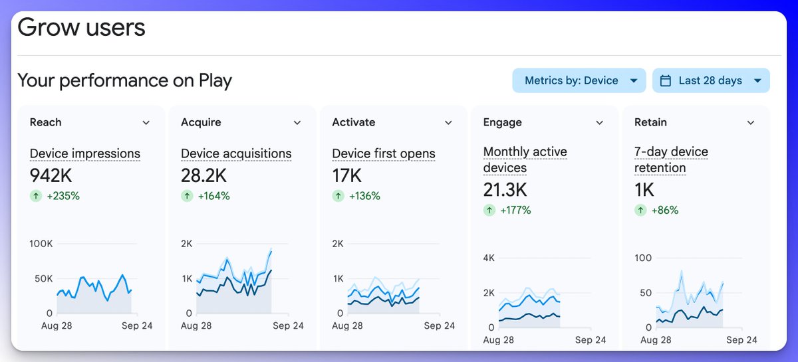This screenshot has width=798, height=362.
Task: Click the Retain card title
Action: [650, 122]
